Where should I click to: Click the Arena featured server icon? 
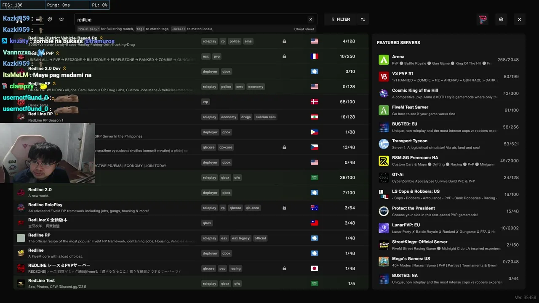[384, 60]
